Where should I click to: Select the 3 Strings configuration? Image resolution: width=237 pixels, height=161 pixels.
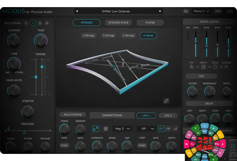[x=109, y=35]
